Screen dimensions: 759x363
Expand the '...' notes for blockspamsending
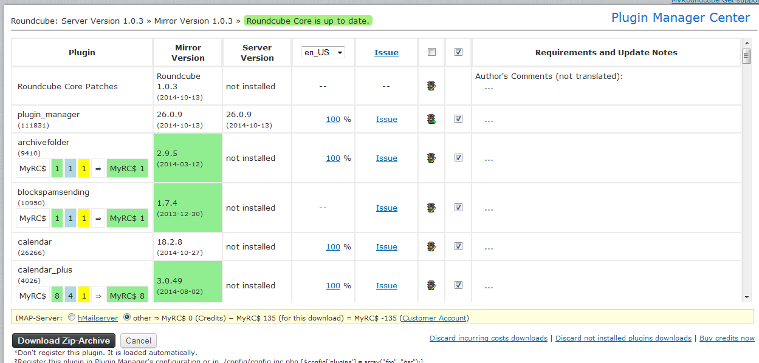tap(489, 208)
